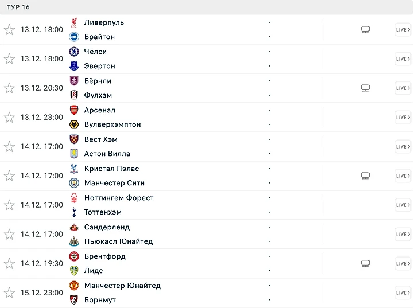Expand LIVE details for West Ham–Aston Villa
Screen dimensions: 419x308
click(x=403, y=147)
